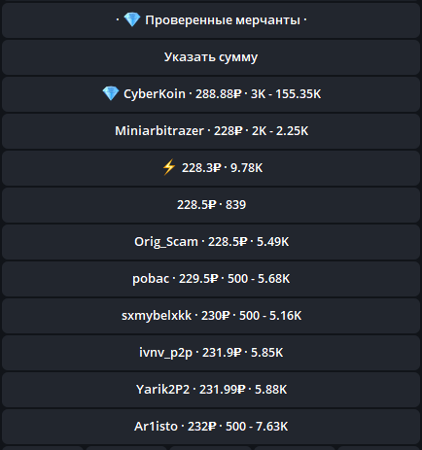Select the pobac 229.5₽ offer

[x=211, y=279]
